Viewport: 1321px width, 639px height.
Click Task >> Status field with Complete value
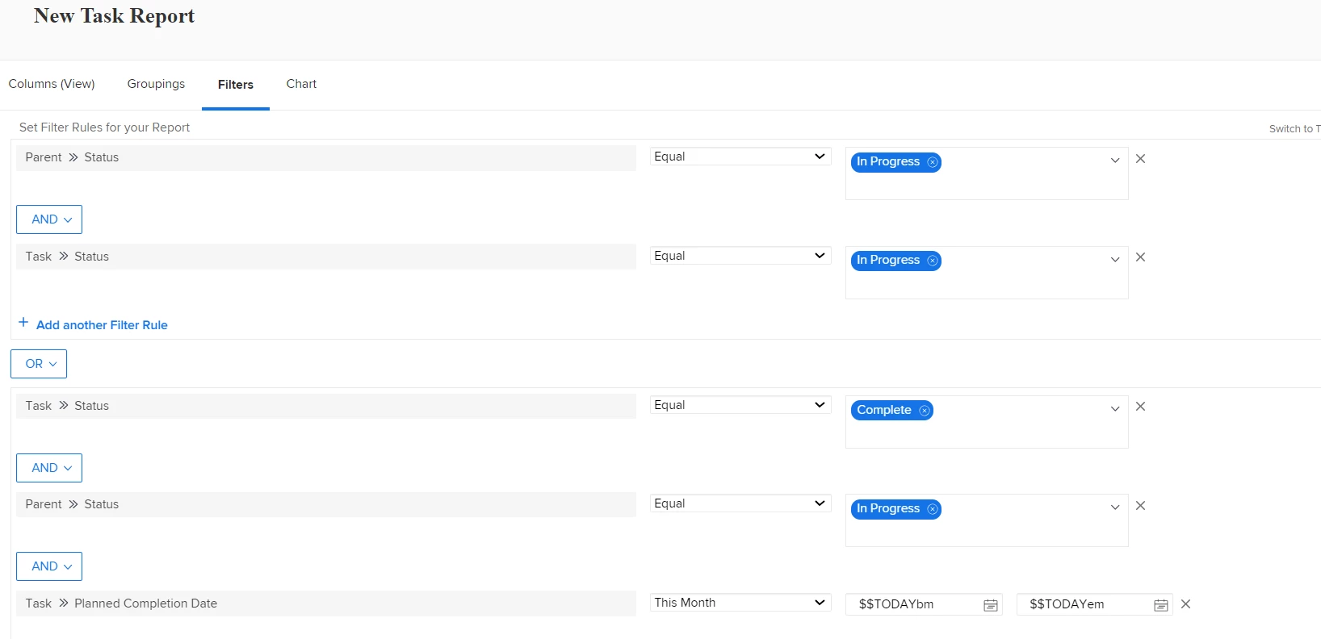[x=326, y=406]
